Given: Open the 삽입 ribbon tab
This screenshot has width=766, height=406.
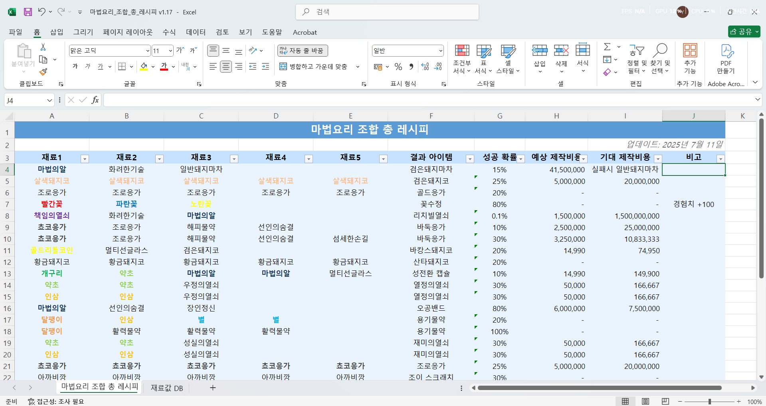Looking at the screenshot, I should coord(57,32).
